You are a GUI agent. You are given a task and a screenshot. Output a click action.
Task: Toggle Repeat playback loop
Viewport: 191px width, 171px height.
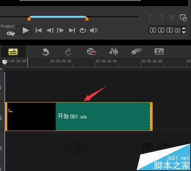point(83,31)
